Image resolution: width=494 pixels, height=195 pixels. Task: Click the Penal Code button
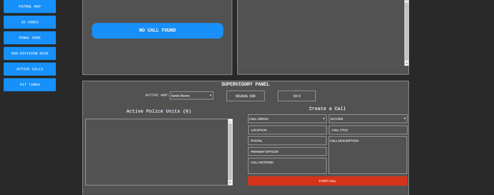tap(30, 38)
